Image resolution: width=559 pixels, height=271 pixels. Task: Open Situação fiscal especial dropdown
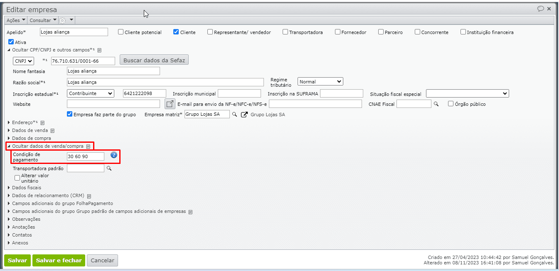click(x=468, y=94)
